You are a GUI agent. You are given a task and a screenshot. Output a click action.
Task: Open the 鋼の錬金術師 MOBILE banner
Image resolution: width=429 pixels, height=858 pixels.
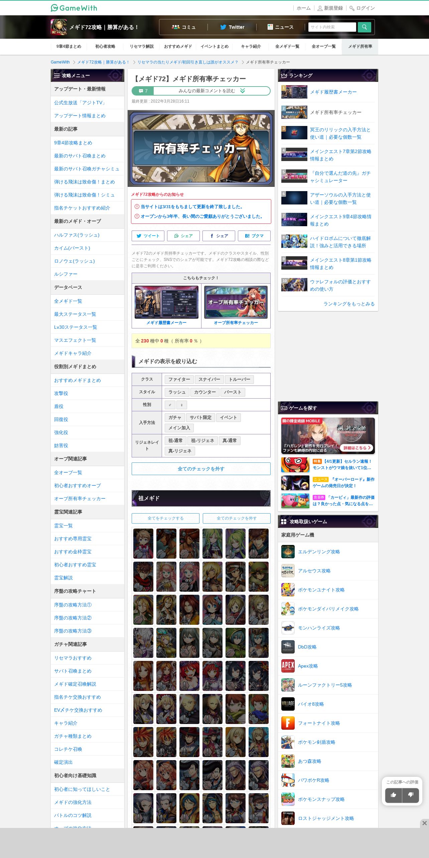[328, 436]
